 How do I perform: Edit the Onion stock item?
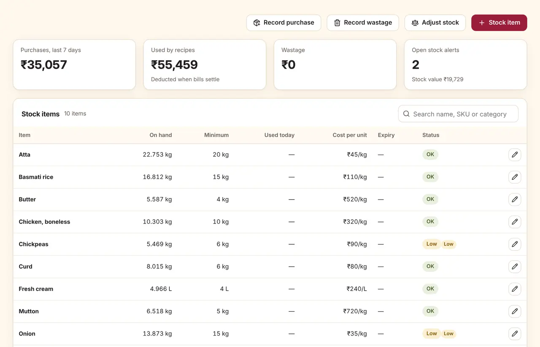tap(515, 334)
